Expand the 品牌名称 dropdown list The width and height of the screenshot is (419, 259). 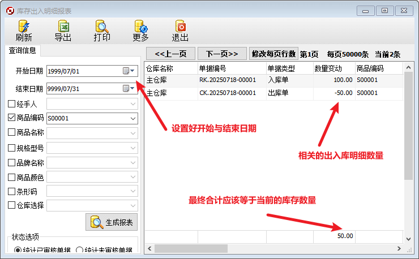133,163
